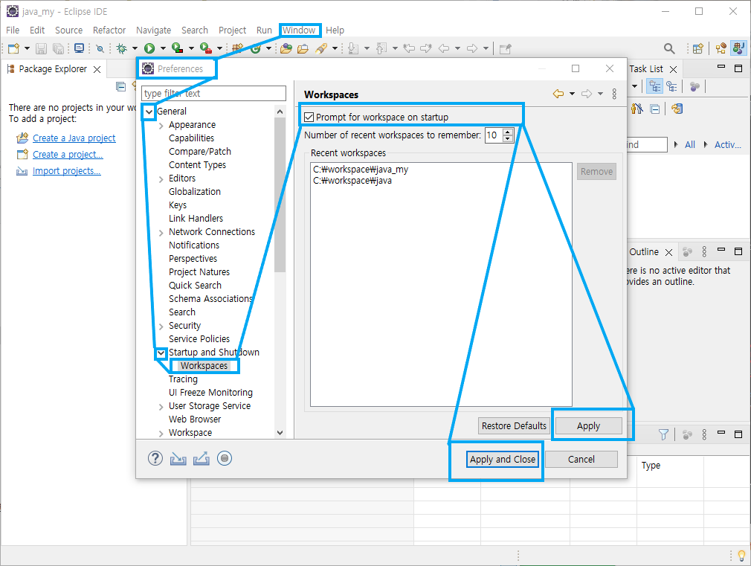Click the Save All toolbar icon

[59, 48]
